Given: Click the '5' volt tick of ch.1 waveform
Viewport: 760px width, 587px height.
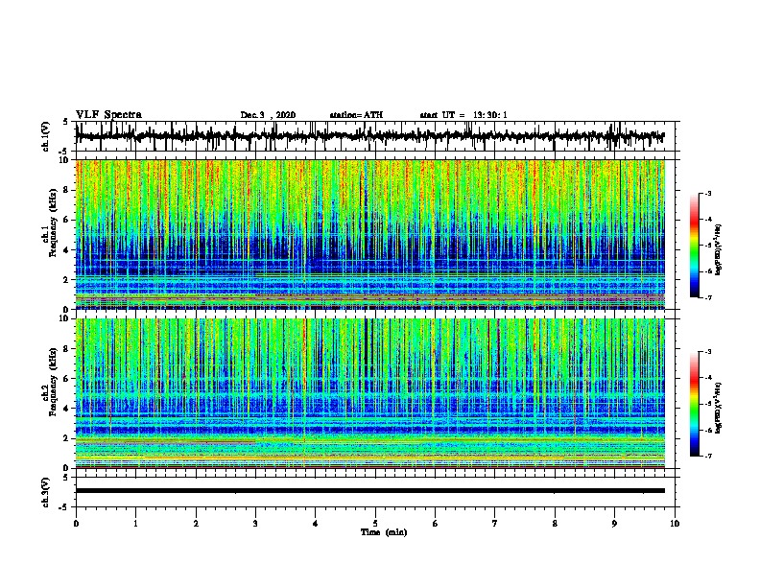Looking at the screenshot, I should (x=65, y=123).
